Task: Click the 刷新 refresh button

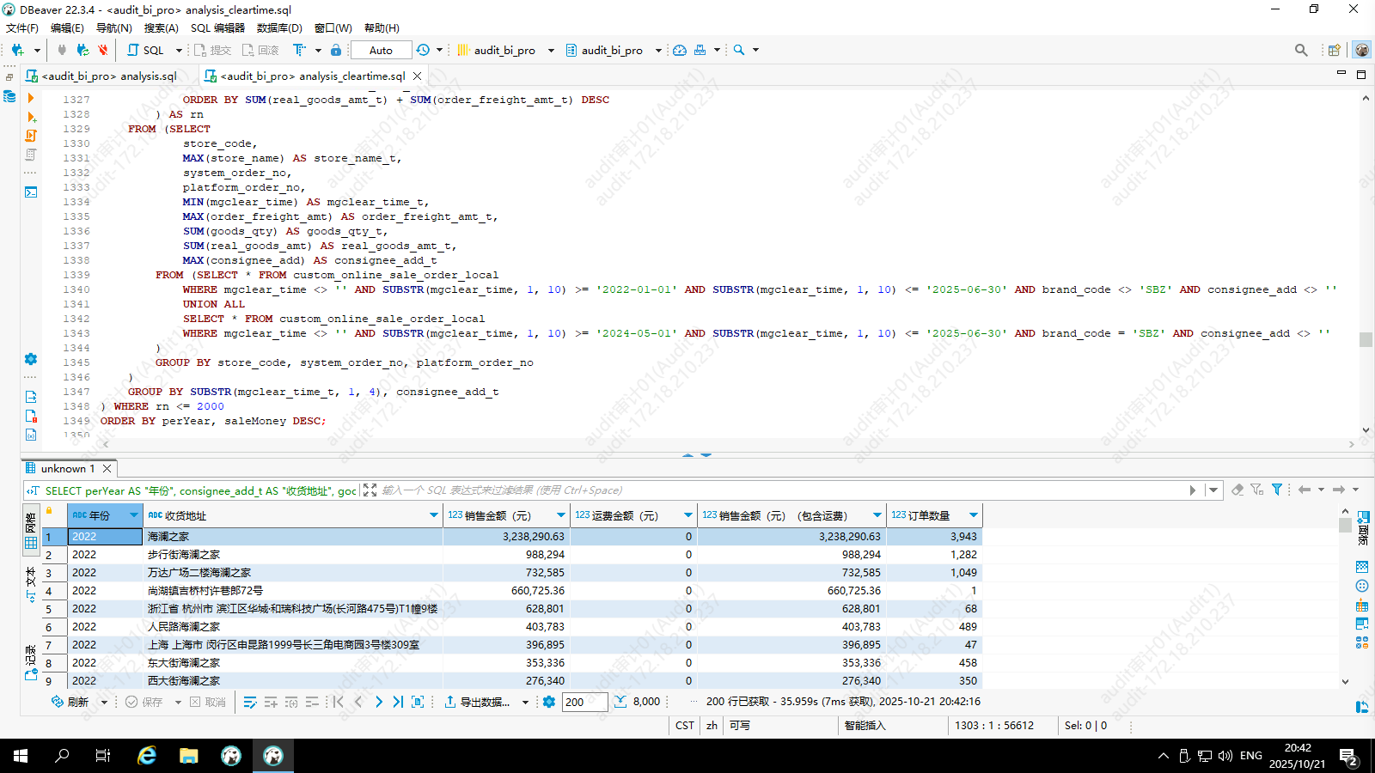Action: tap(70, 702)
